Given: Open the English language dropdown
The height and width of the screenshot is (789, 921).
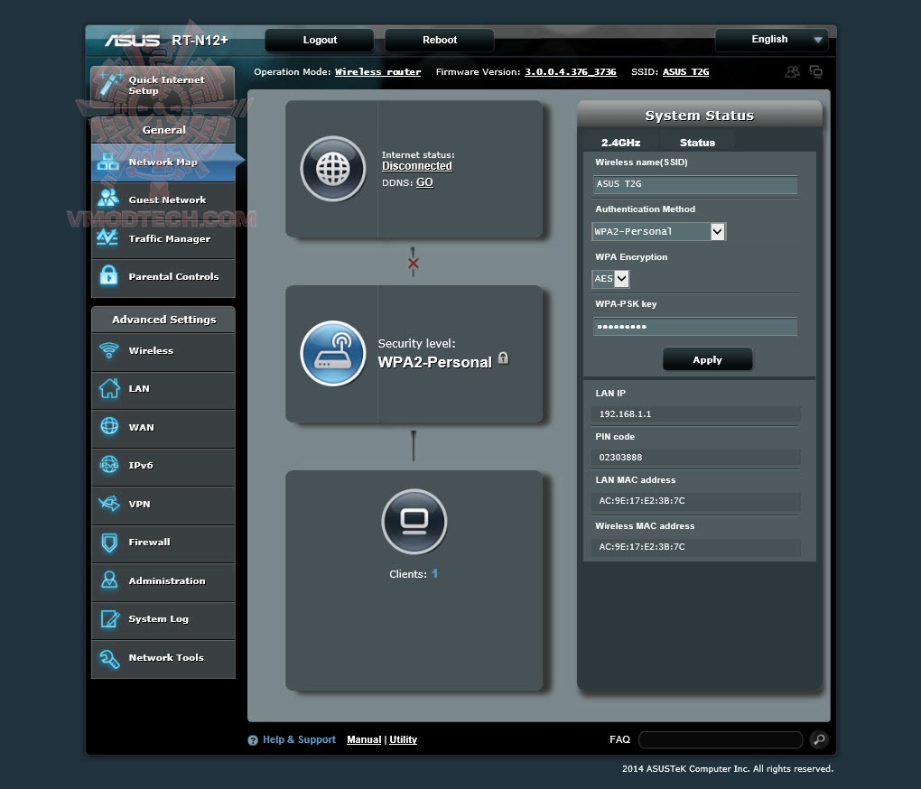Looking at the screenshot, I should pos(771,40).
